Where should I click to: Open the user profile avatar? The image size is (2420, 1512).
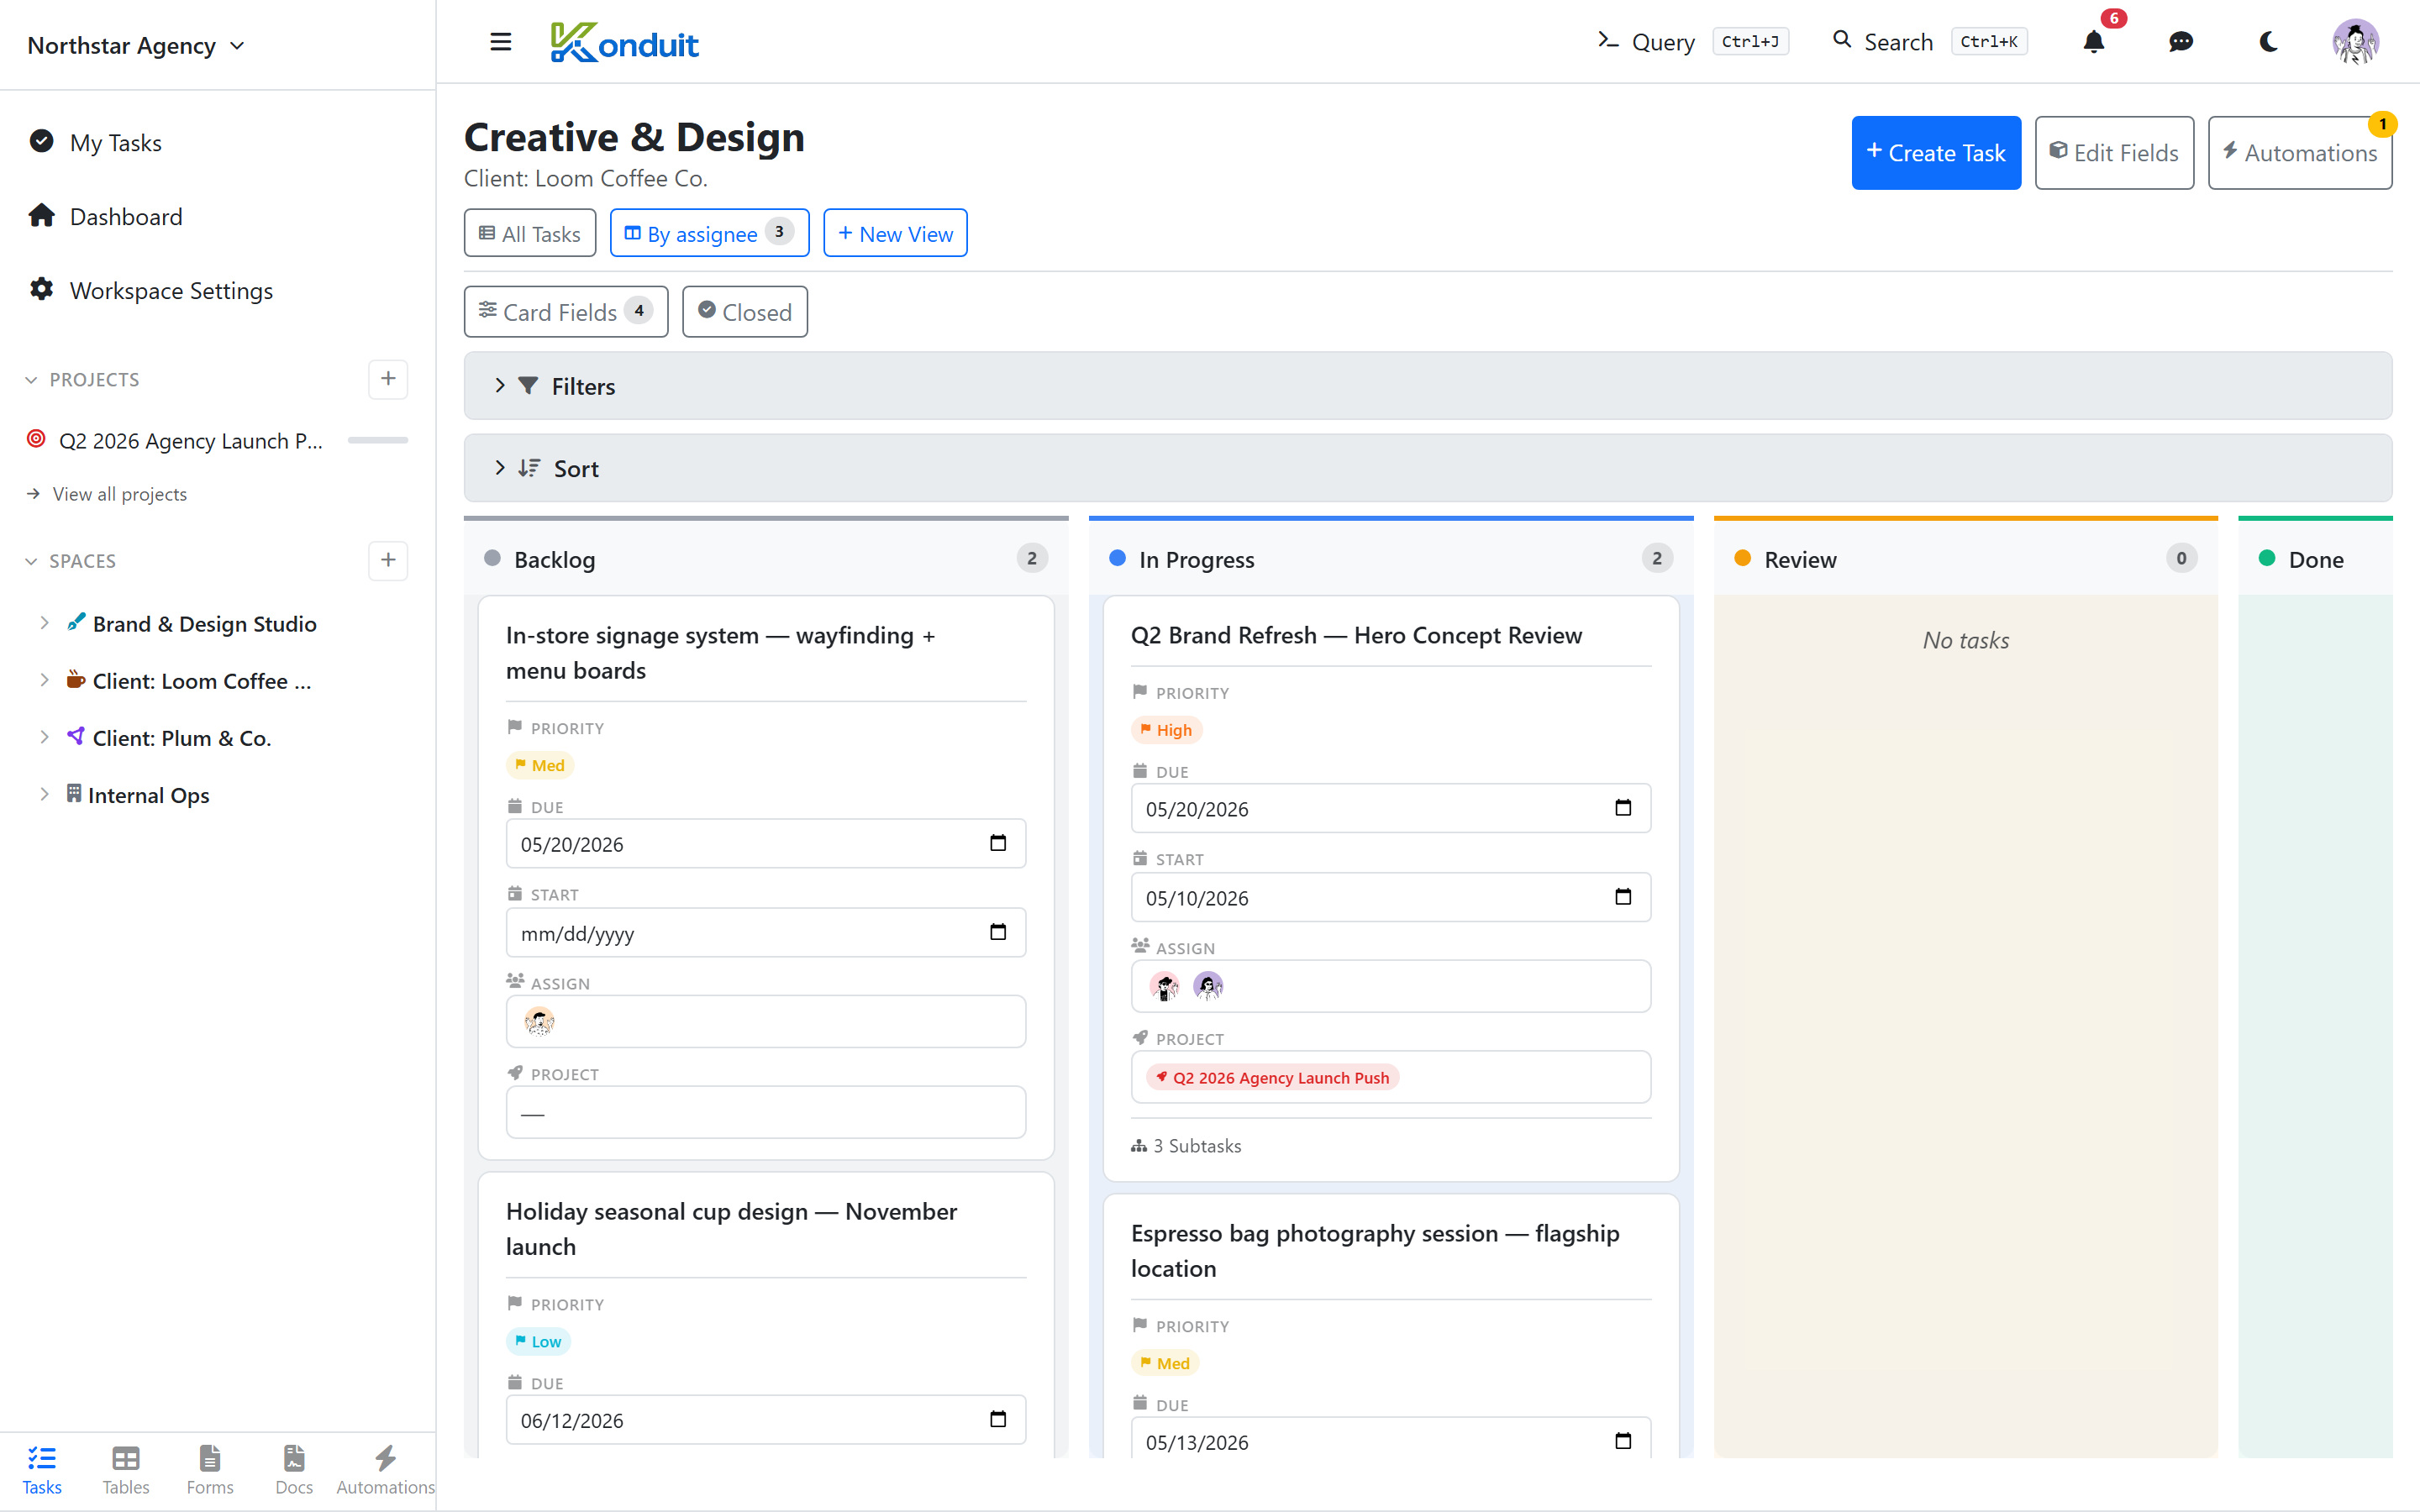(2355, 42)
